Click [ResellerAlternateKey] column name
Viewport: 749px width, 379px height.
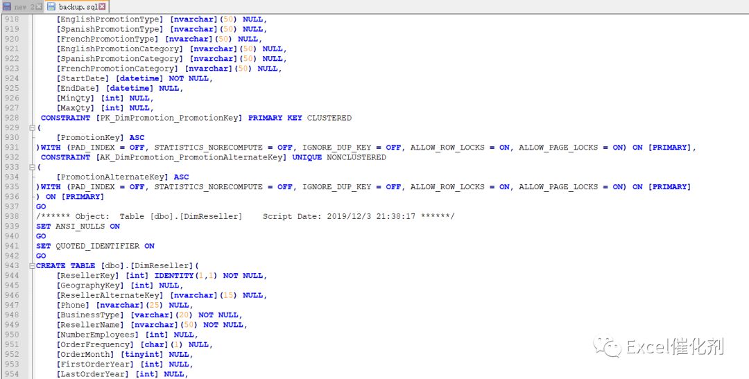[110, 295]
